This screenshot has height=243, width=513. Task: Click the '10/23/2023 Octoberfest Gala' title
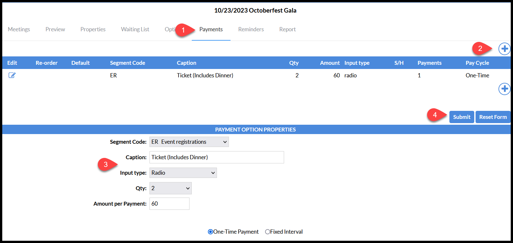[255, 10]
